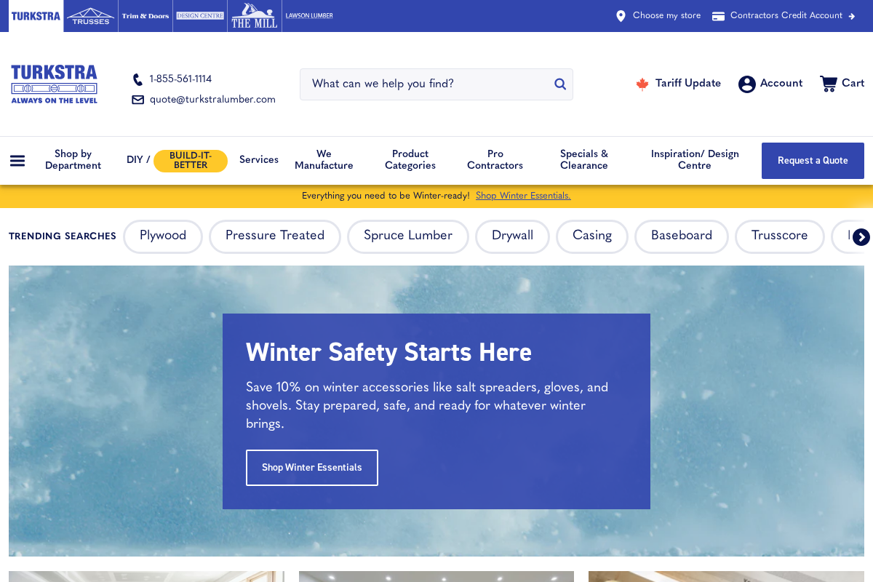Click the credit card icon for Contractors Credit Account
Viewport: 873px width, 582px height.
tap(719, 15)
